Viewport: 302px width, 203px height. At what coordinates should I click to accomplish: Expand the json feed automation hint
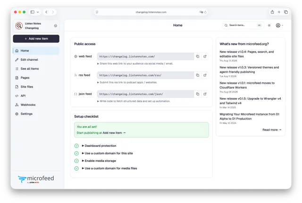click(134, 101)
